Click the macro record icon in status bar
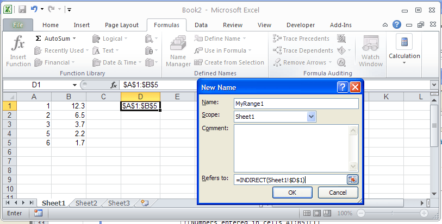 [x=38, y=213]
